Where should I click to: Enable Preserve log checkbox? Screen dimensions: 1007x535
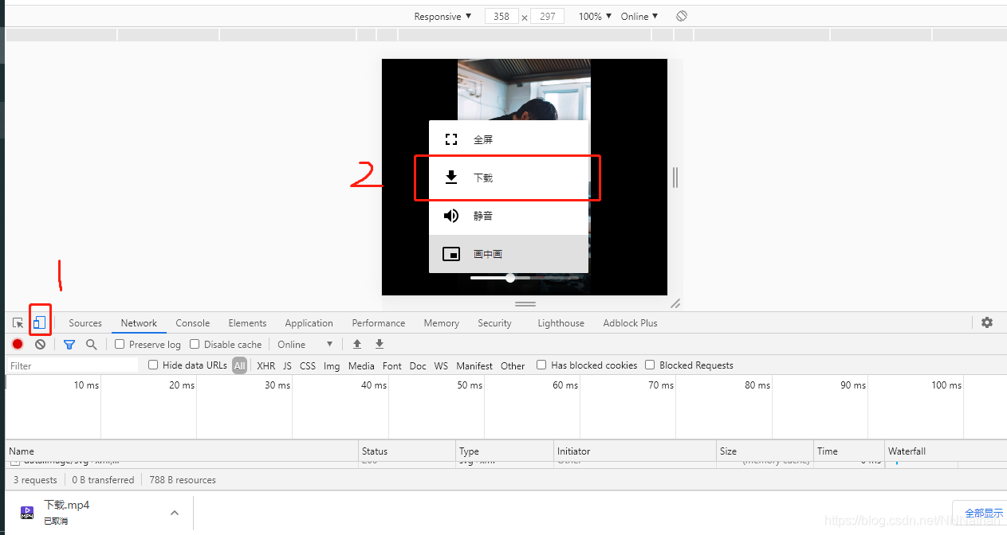click(x=120, y=344)
